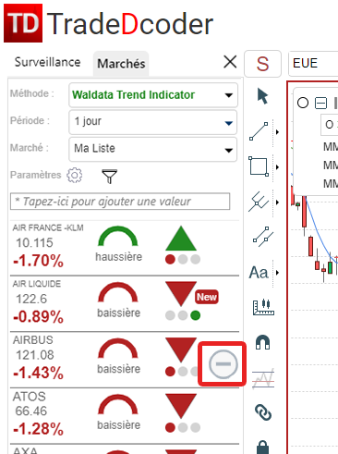Open the Méthode Waldata Trend Indicator dropdown
This screenshot has height=454, width=338.
[153, 95]
